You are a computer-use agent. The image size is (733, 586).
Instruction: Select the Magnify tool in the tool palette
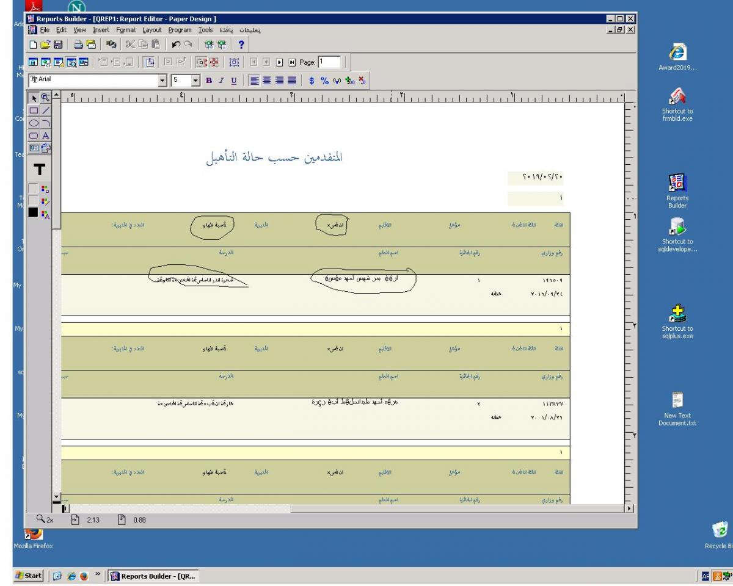point(46,98)
